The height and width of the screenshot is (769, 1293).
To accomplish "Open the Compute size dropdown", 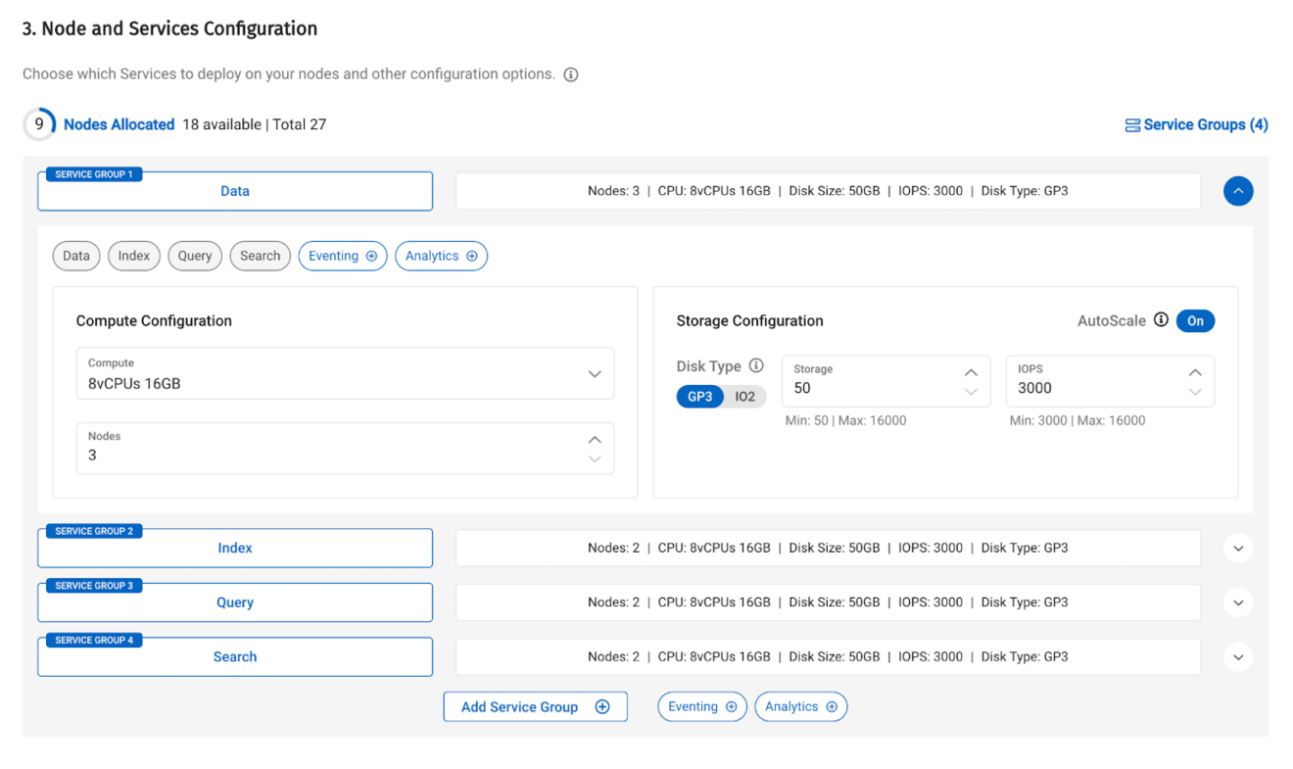I will pyautogui.click(x=595, y=373).
